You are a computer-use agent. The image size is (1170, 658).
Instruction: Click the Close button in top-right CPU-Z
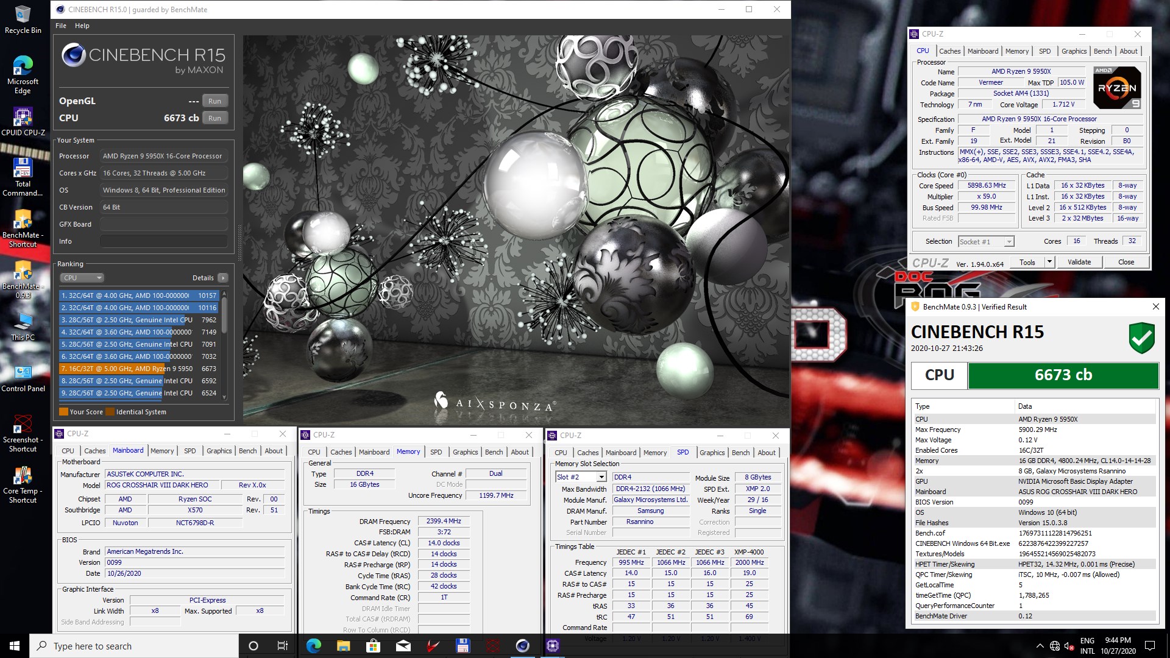pos(1126,263)
